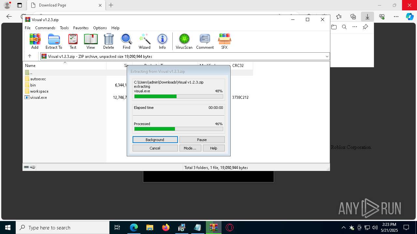Open the Tools menu
Viewport: 417px width, 234px height.
(x=64, y=28)
